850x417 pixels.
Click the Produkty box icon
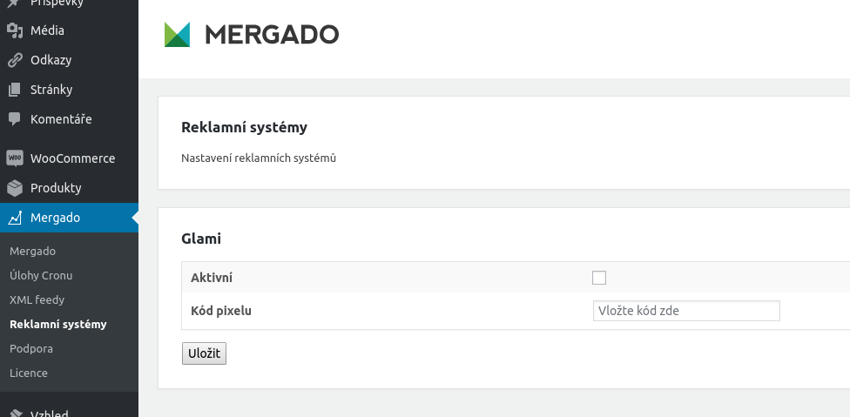[x=14, y=188]
